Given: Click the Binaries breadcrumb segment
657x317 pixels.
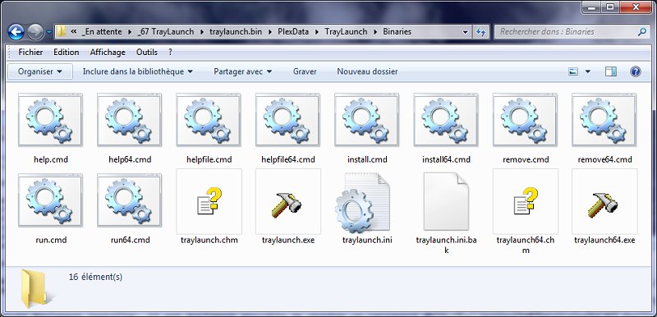Looking at the screenshot, I should (x=397, y=32).
